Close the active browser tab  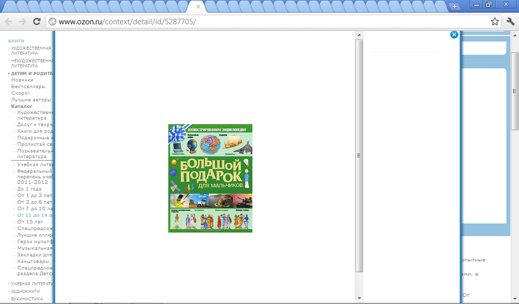[198, 6]
